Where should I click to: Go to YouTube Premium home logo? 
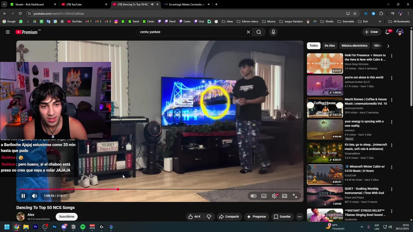pos(26,32)
